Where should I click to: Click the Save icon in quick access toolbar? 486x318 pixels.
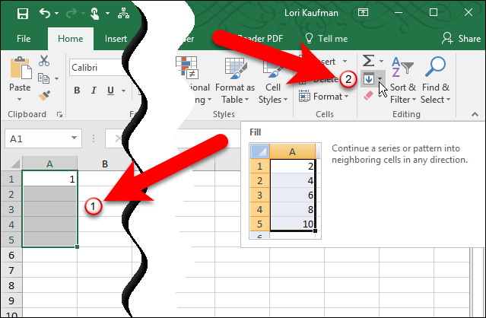23,14
